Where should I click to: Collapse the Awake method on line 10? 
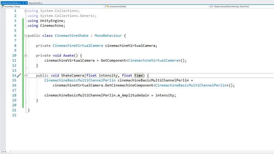pos(26,56)
